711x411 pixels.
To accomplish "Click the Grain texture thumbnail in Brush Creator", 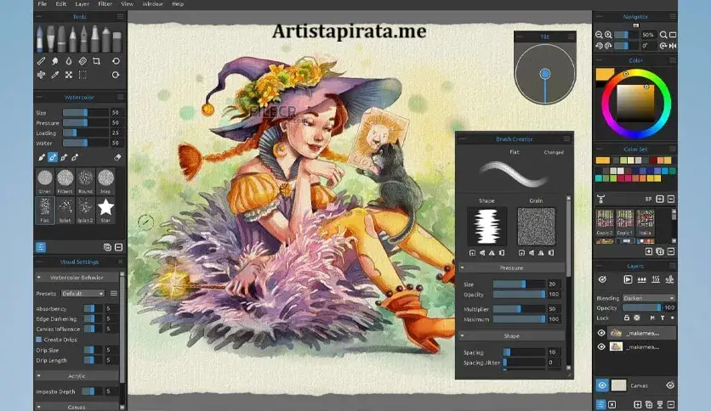I will click(536, 226).
